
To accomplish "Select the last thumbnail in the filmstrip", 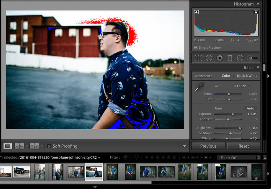I will pyautogui.click(x=257, y=172).
